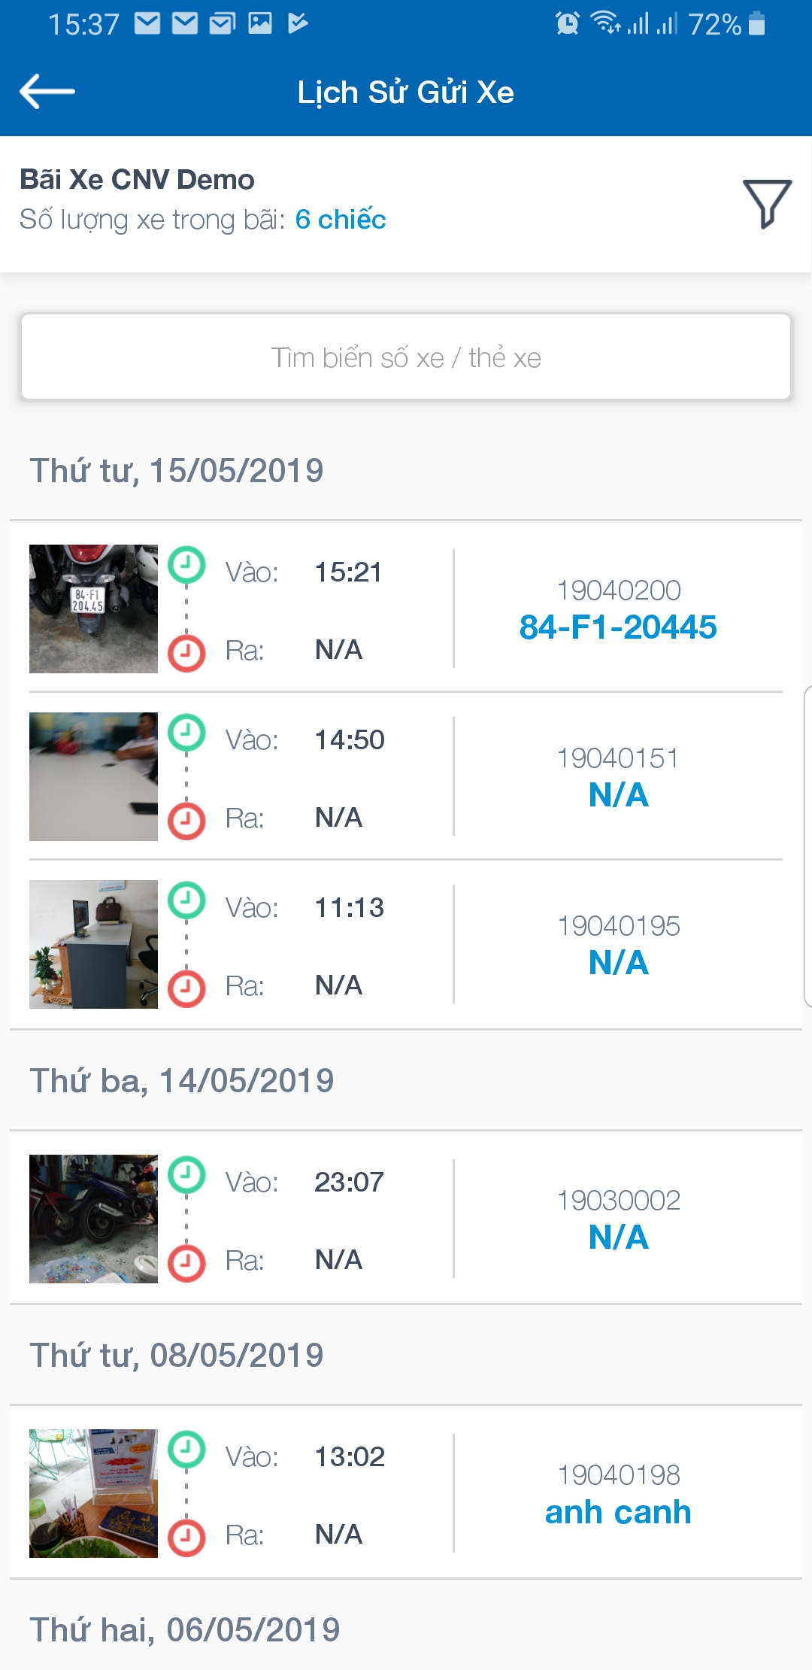Open license plate 84-F1-20445 link
Viewport: 812px width, 1670px height.
pos(618,627)
